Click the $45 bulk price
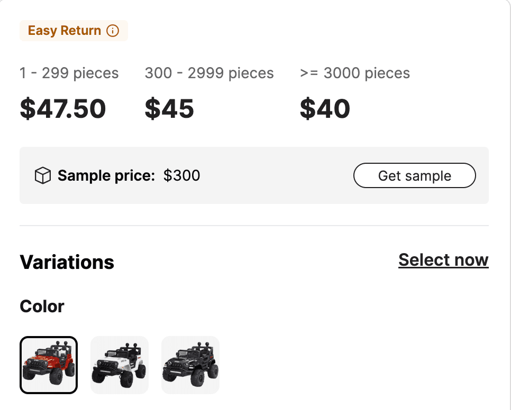511x410 pixels. pyautogui.click(x=170, y=109)
